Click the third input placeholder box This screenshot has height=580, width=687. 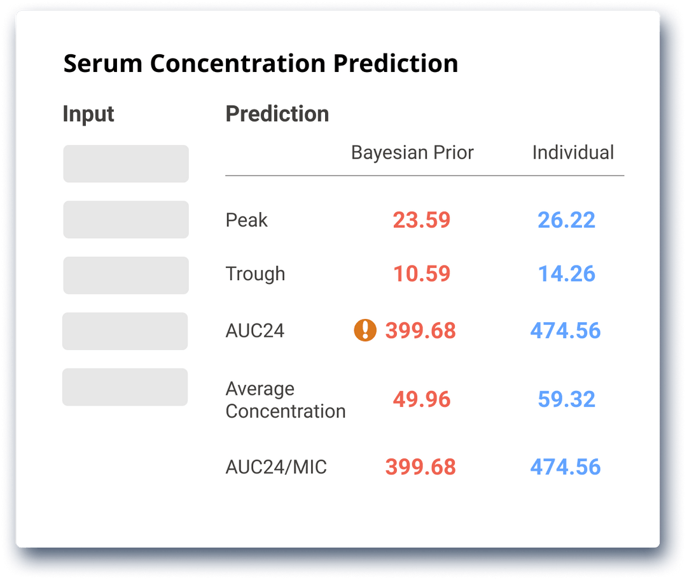pyautogui.click(x=125, y=275)
